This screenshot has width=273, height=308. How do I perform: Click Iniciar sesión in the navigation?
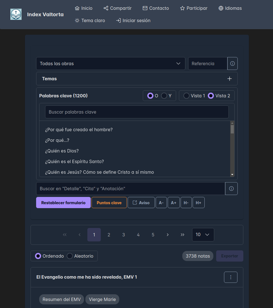point(133,20)
